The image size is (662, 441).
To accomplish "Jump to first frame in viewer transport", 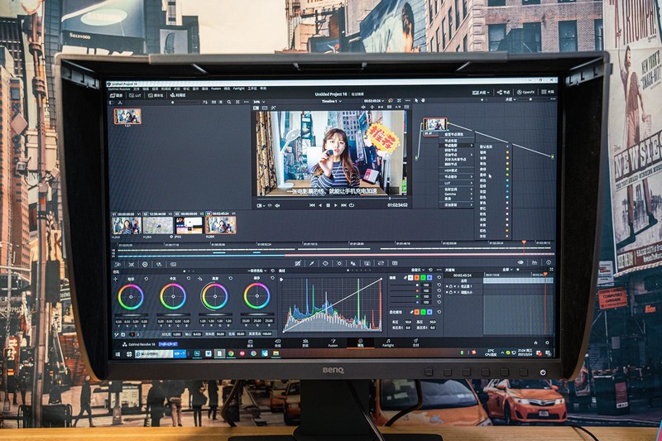I will (x=312, y=205).
